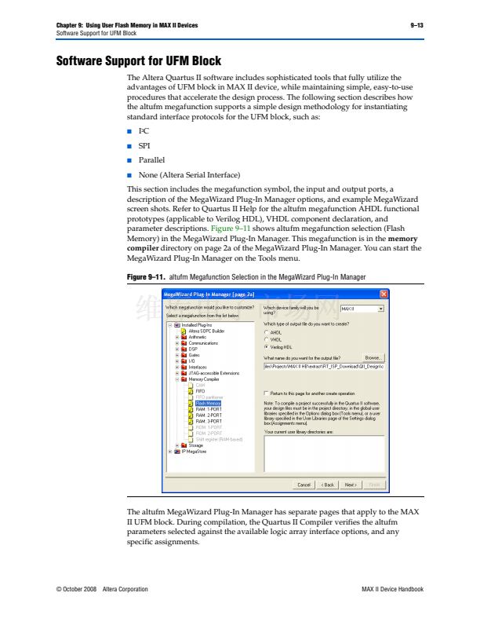Select the Verilog HDL radio button

tap(267, 346)
